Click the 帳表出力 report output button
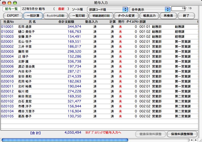Image resolution: width=202 pixels, height=142 pixels. pos(148,16)
